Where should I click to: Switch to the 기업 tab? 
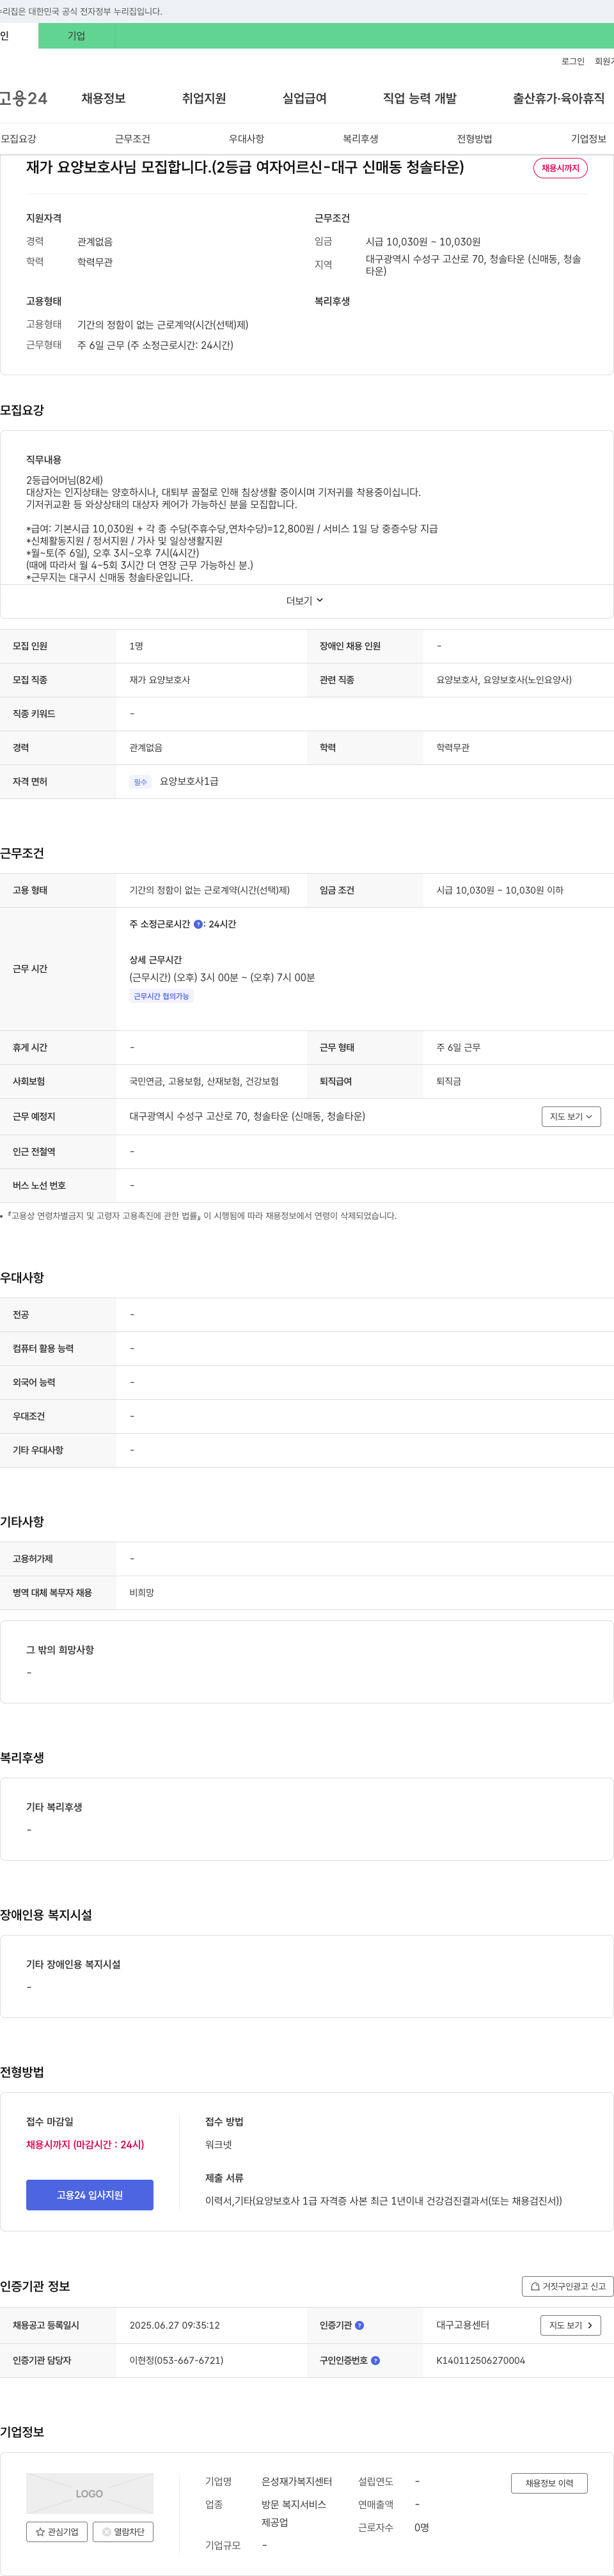[76, 36]
